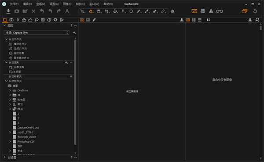
Task: Click plus button next to session dropdown
Action: pos(74,32)
